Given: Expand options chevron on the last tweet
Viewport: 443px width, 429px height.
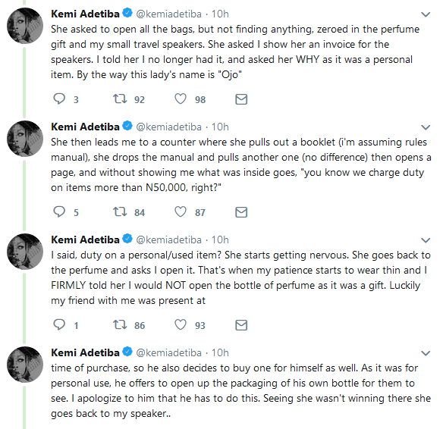Looking at the screenshot, I should [426, 352].
